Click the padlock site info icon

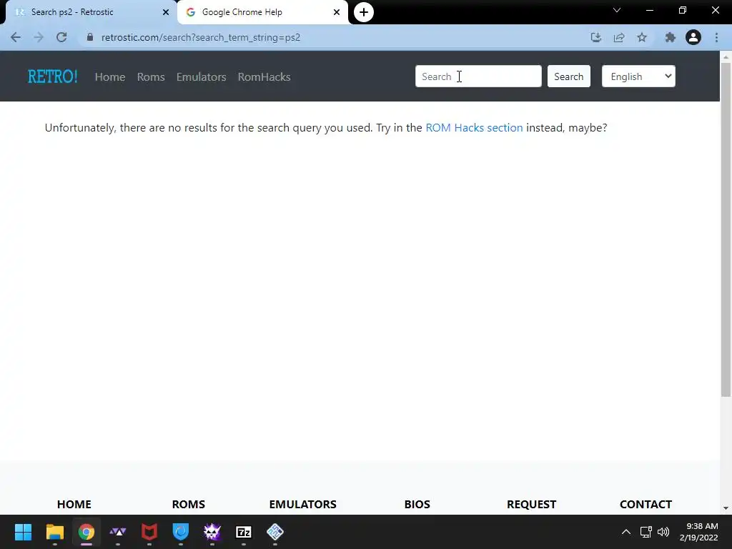89,37
